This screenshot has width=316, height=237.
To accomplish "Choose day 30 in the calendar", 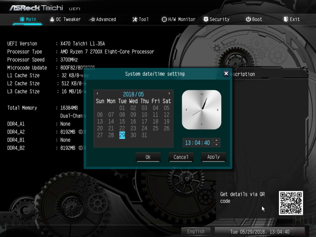I will tap(133, 135).
